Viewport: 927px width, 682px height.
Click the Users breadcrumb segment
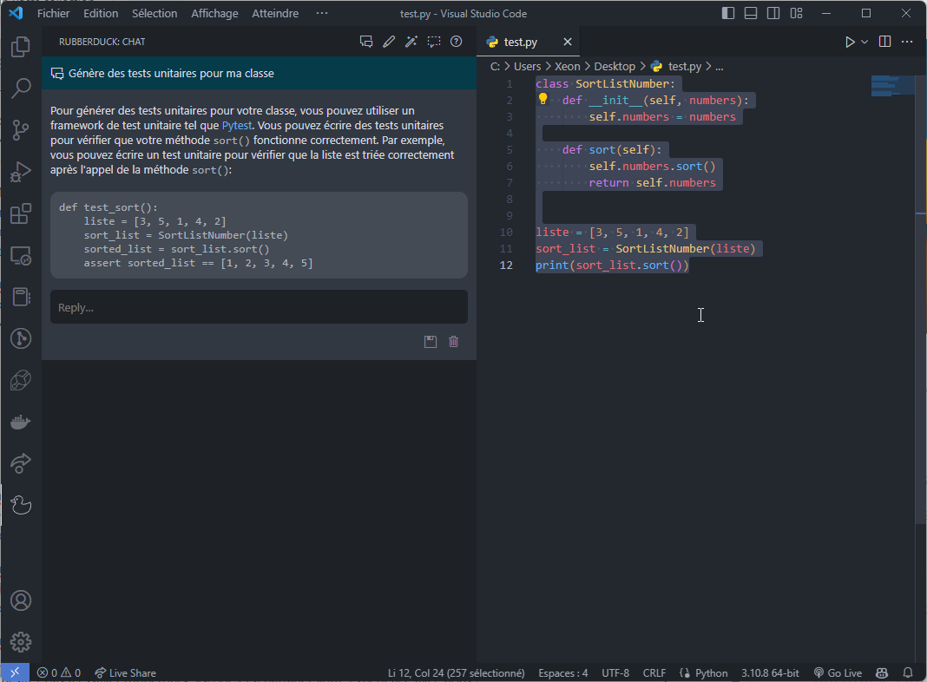(528, 66)
